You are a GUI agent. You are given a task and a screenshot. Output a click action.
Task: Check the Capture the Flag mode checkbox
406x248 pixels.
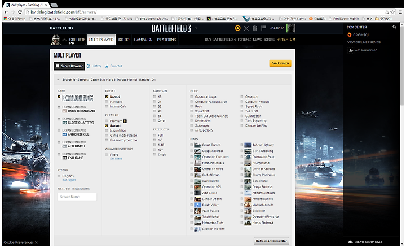(242, 125)
